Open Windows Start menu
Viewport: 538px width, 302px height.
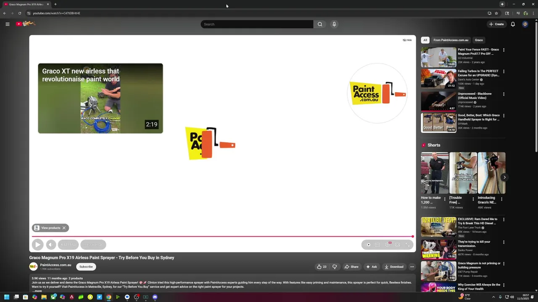point(7,297)
